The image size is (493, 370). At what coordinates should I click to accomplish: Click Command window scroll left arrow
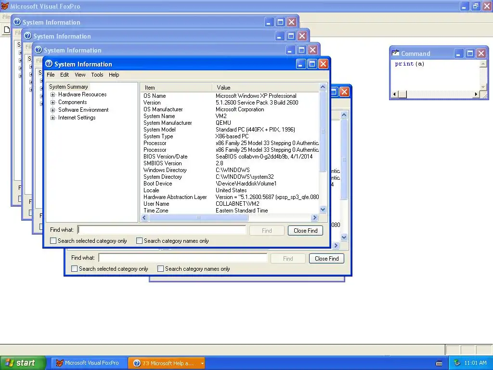395,94
